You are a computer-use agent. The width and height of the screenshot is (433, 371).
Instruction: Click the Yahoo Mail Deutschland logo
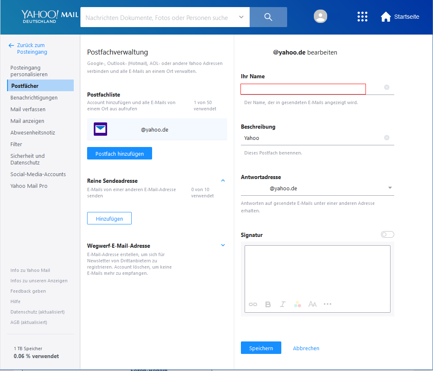[x=50, y=17]
